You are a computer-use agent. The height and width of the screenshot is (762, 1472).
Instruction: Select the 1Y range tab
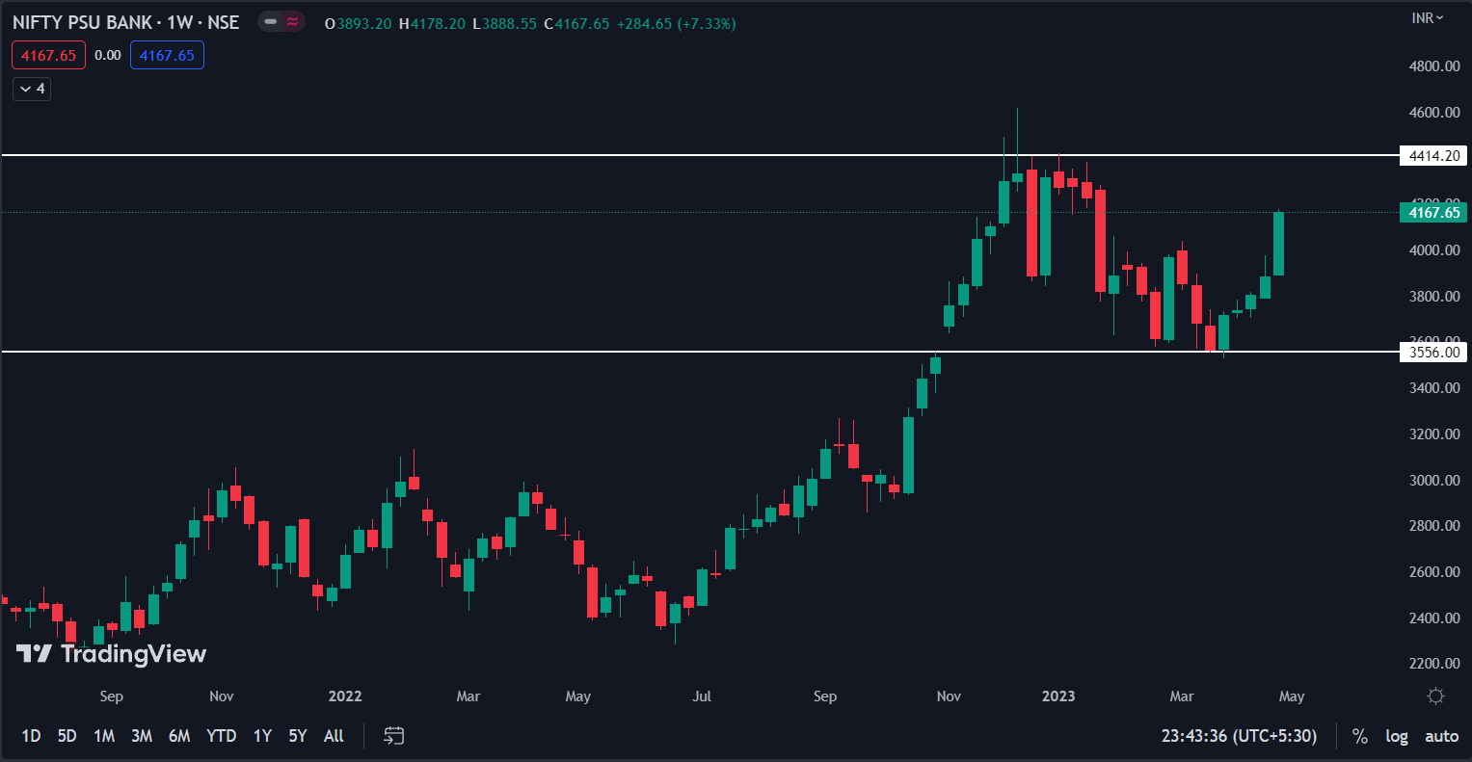point(262,736)
